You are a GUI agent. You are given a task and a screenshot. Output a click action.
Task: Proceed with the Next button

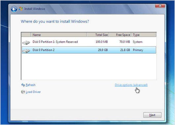(152, 115)
